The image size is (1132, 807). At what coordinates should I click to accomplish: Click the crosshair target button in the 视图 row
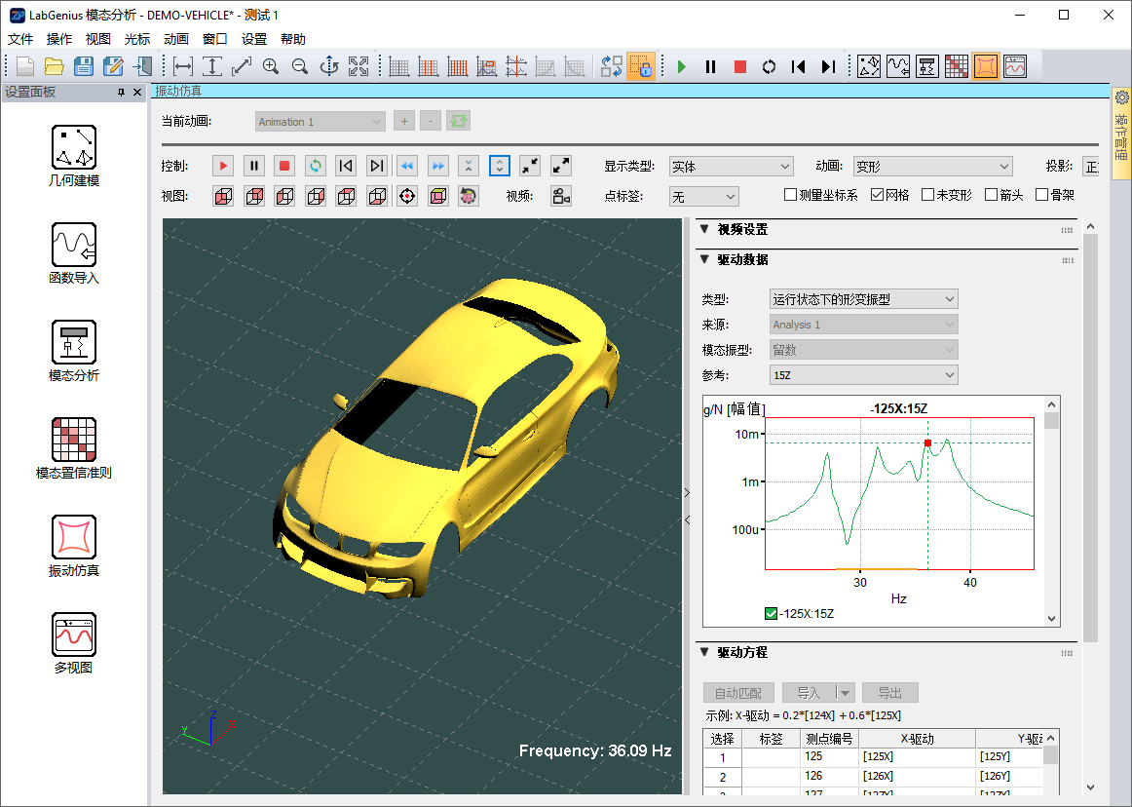click(407, 196)
